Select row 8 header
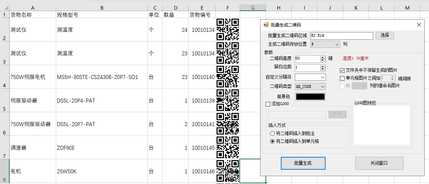Image resolution: width=429 pixels, height=184 pixels. coord(5,171)
